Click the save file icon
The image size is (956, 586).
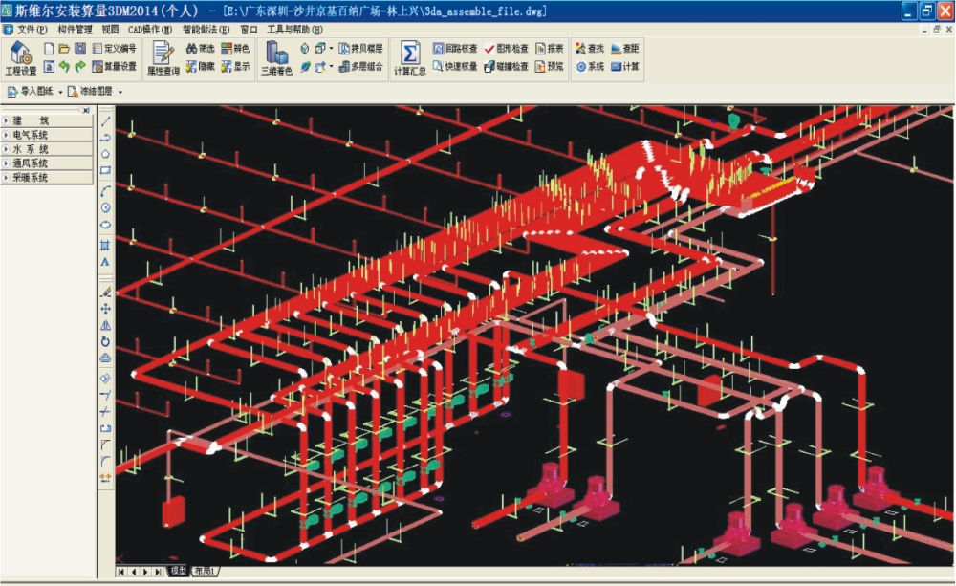click(x=80, y=49)
